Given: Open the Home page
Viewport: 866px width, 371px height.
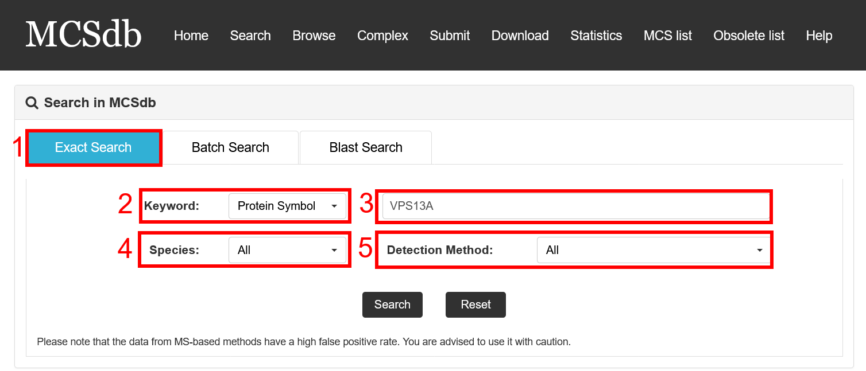Looking at the screenshot, I should tap(191, 36).
